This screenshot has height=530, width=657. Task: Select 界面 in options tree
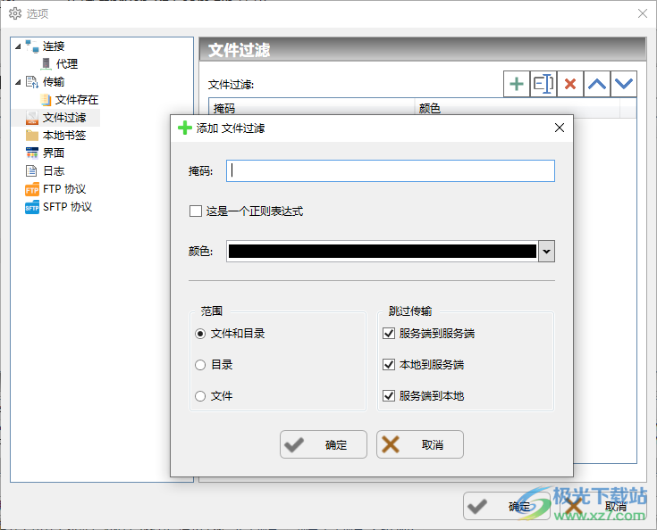(54, 153)
